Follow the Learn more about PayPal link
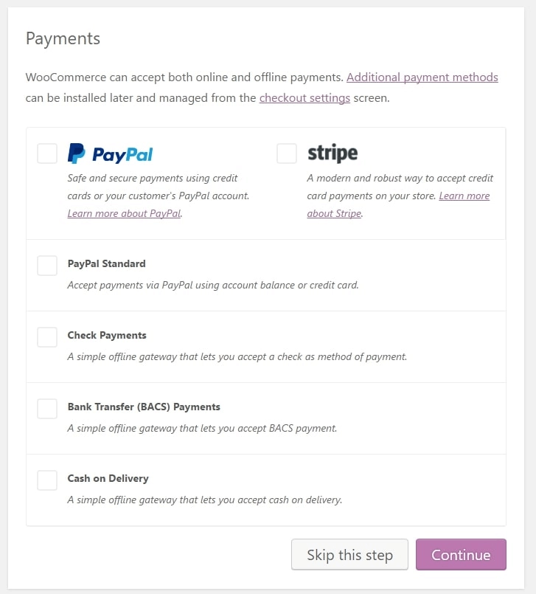Viewport: 536px width, 594px height. click(x=123, y=214)
